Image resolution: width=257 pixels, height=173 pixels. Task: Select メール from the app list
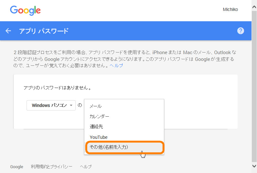pos(124,106)
